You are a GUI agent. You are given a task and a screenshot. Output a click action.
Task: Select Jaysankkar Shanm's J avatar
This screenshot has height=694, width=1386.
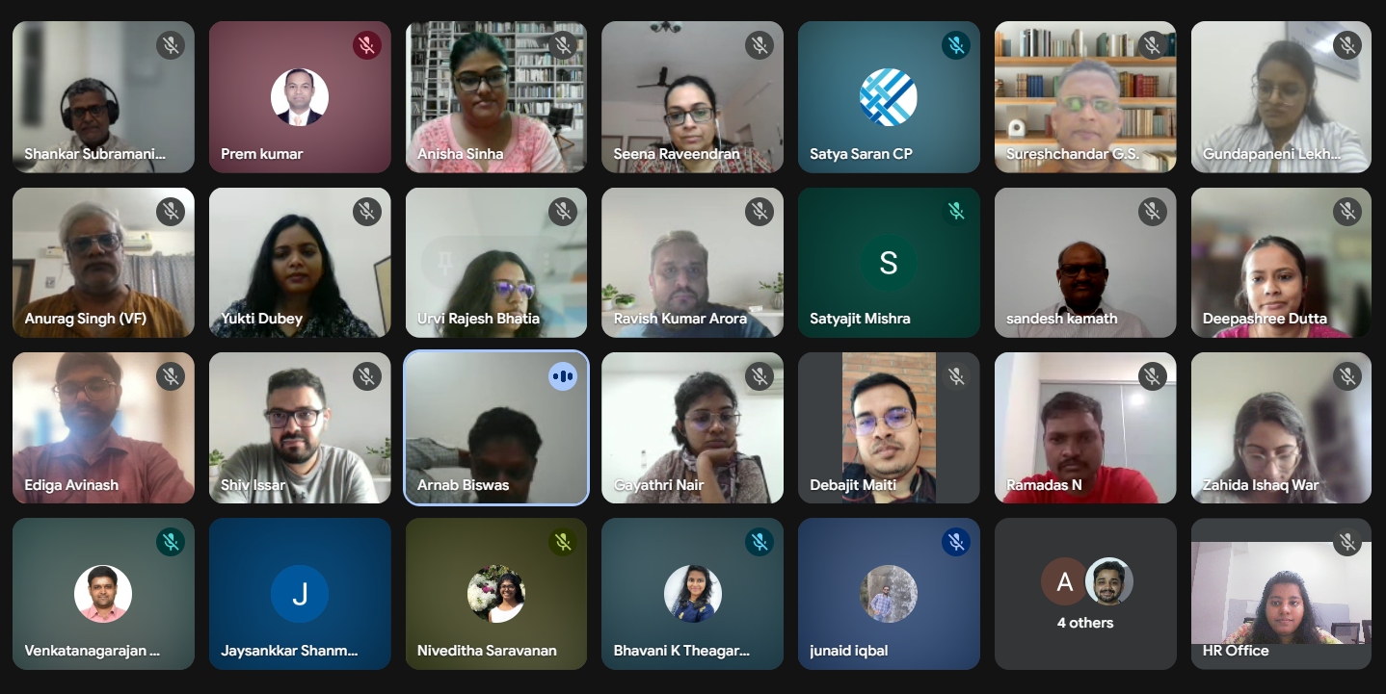point(300,594)
